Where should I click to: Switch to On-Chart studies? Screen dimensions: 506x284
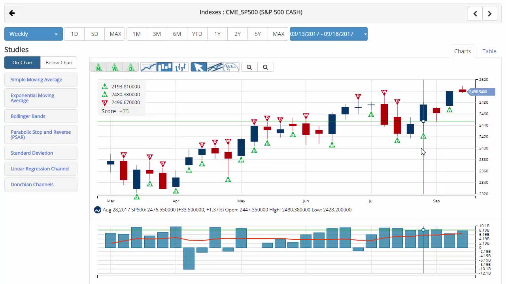tap(23, 63)
